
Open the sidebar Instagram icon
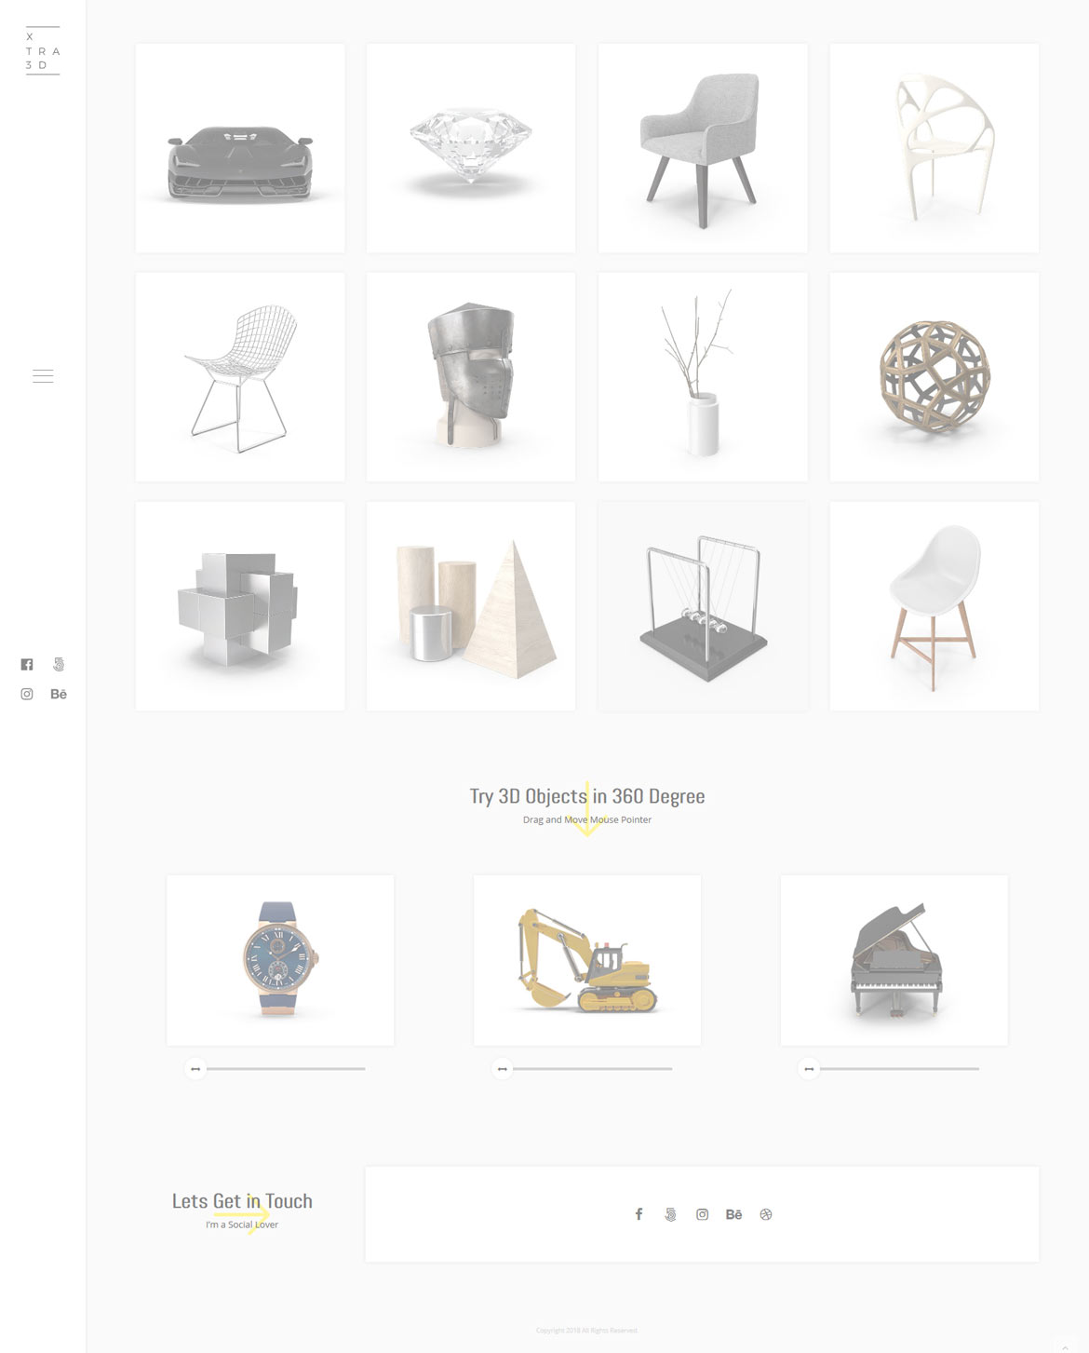pos(27,694)
